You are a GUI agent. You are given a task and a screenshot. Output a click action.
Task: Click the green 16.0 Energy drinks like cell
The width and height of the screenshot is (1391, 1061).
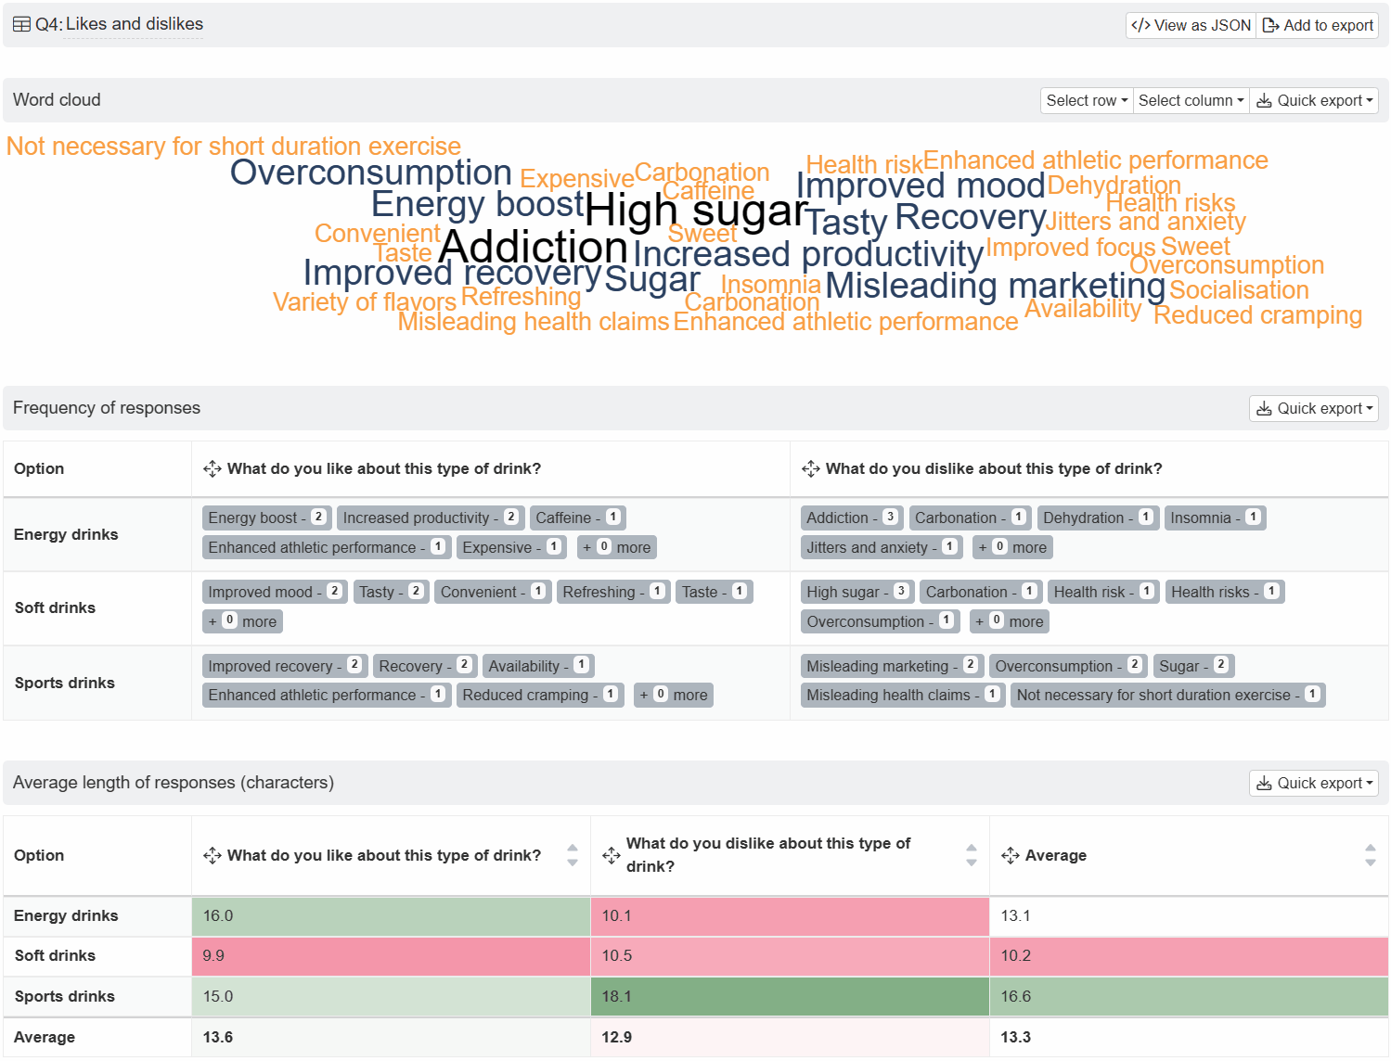click(x=391, y=915)
